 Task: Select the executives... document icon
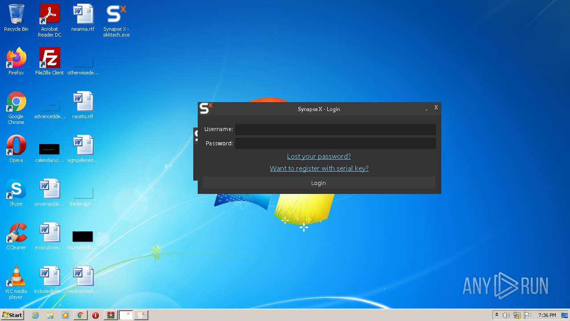49,236
